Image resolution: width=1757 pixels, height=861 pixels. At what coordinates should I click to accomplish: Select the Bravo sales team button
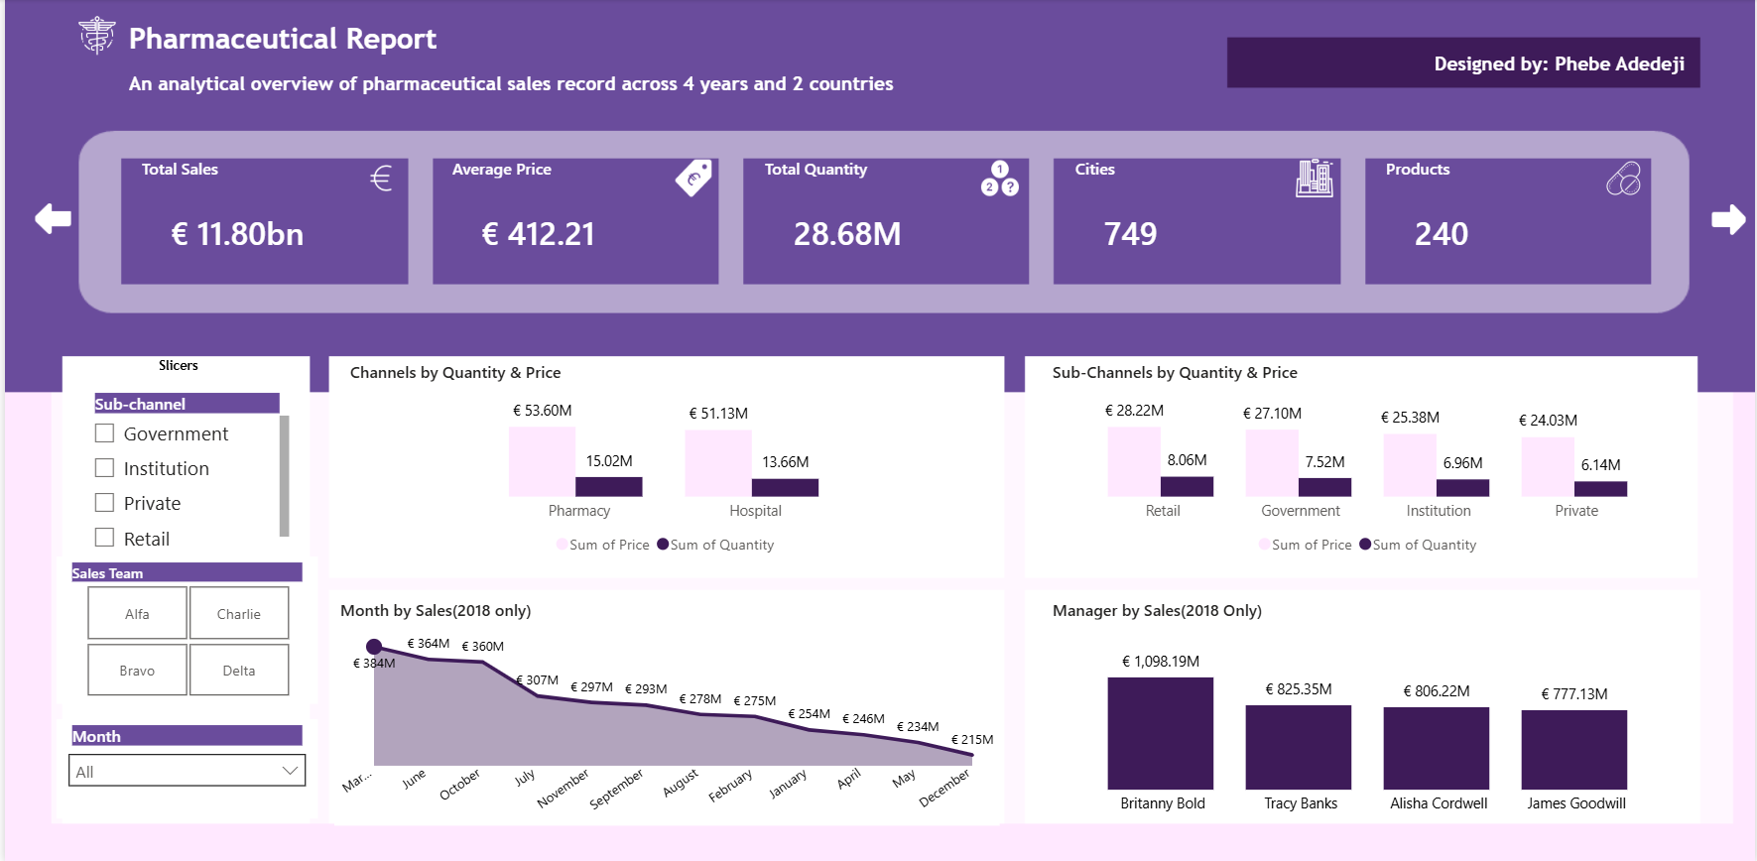(137, 671)
